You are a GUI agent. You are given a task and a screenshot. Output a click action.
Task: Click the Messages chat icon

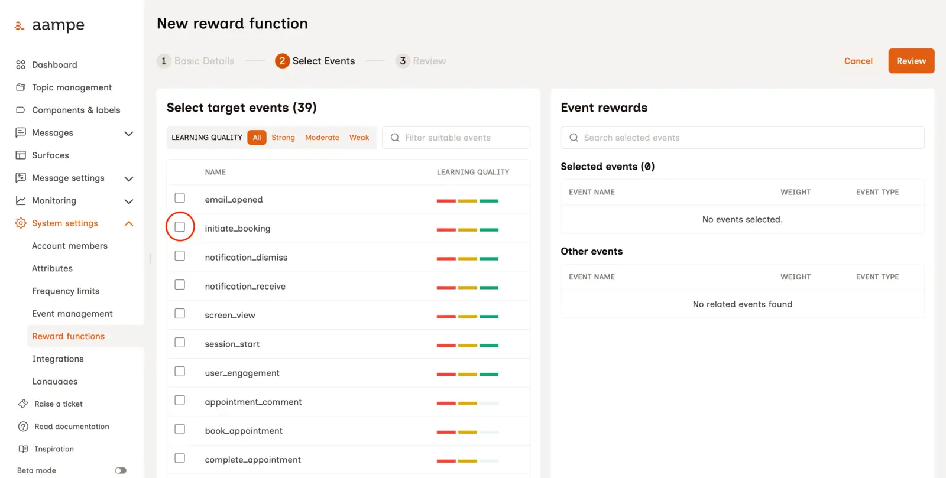[x=21, y=132]
